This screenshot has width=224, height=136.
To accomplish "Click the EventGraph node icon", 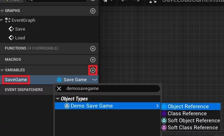I will pyautogui.click(x=8, y=20).
